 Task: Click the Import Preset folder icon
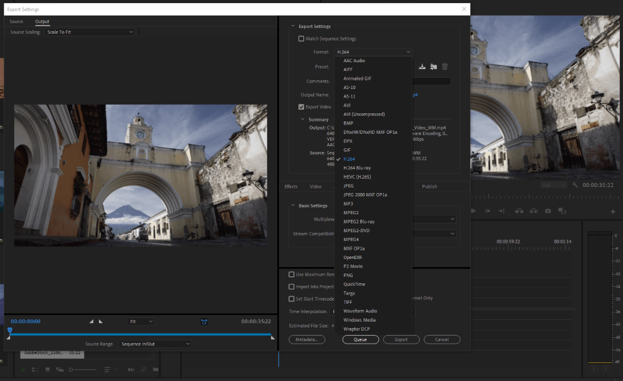tap(434, 67)
